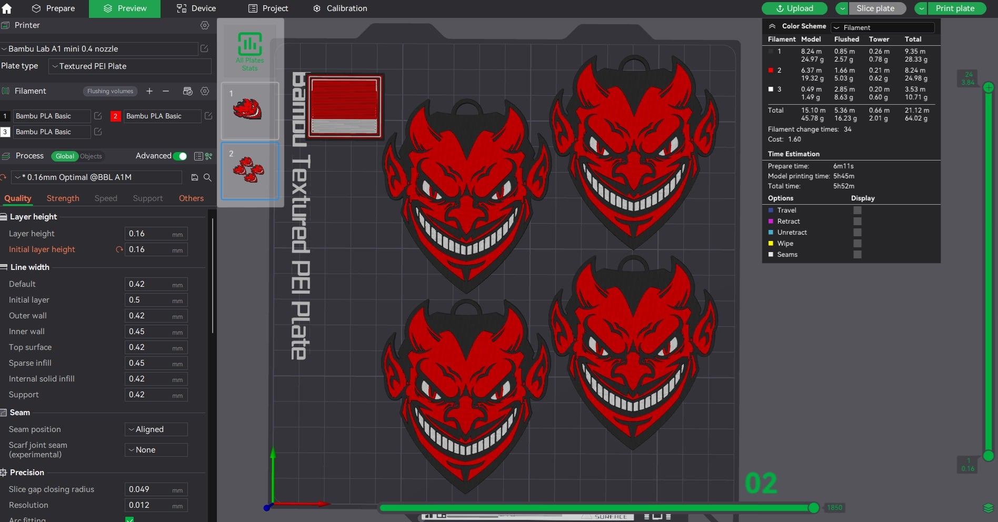The image size is (998, 522).
Task: Click the Filament section spool icon
Action: [x=5, y=91]
